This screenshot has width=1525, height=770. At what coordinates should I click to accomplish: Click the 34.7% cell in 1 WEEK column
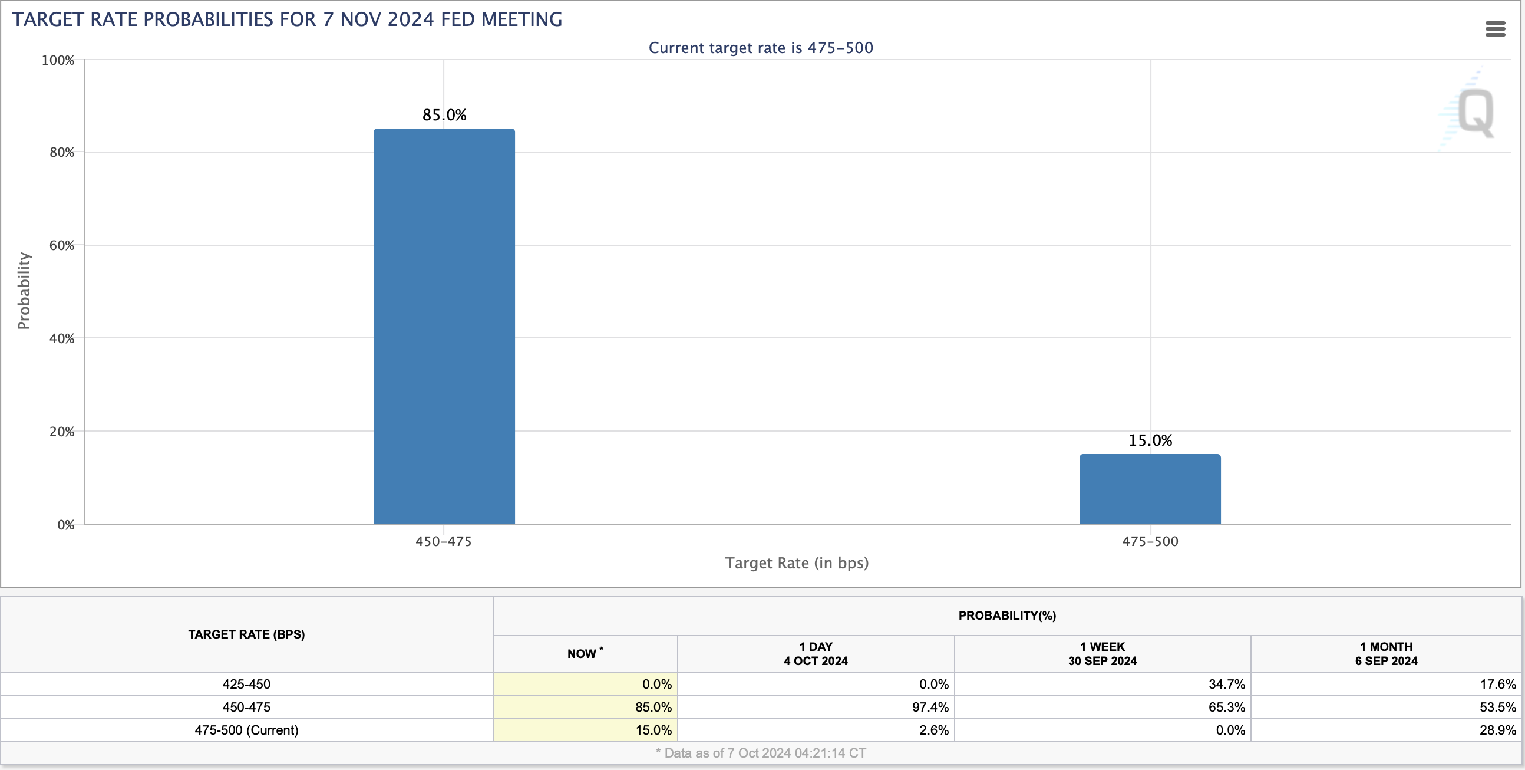click(x=1226, y=684)
